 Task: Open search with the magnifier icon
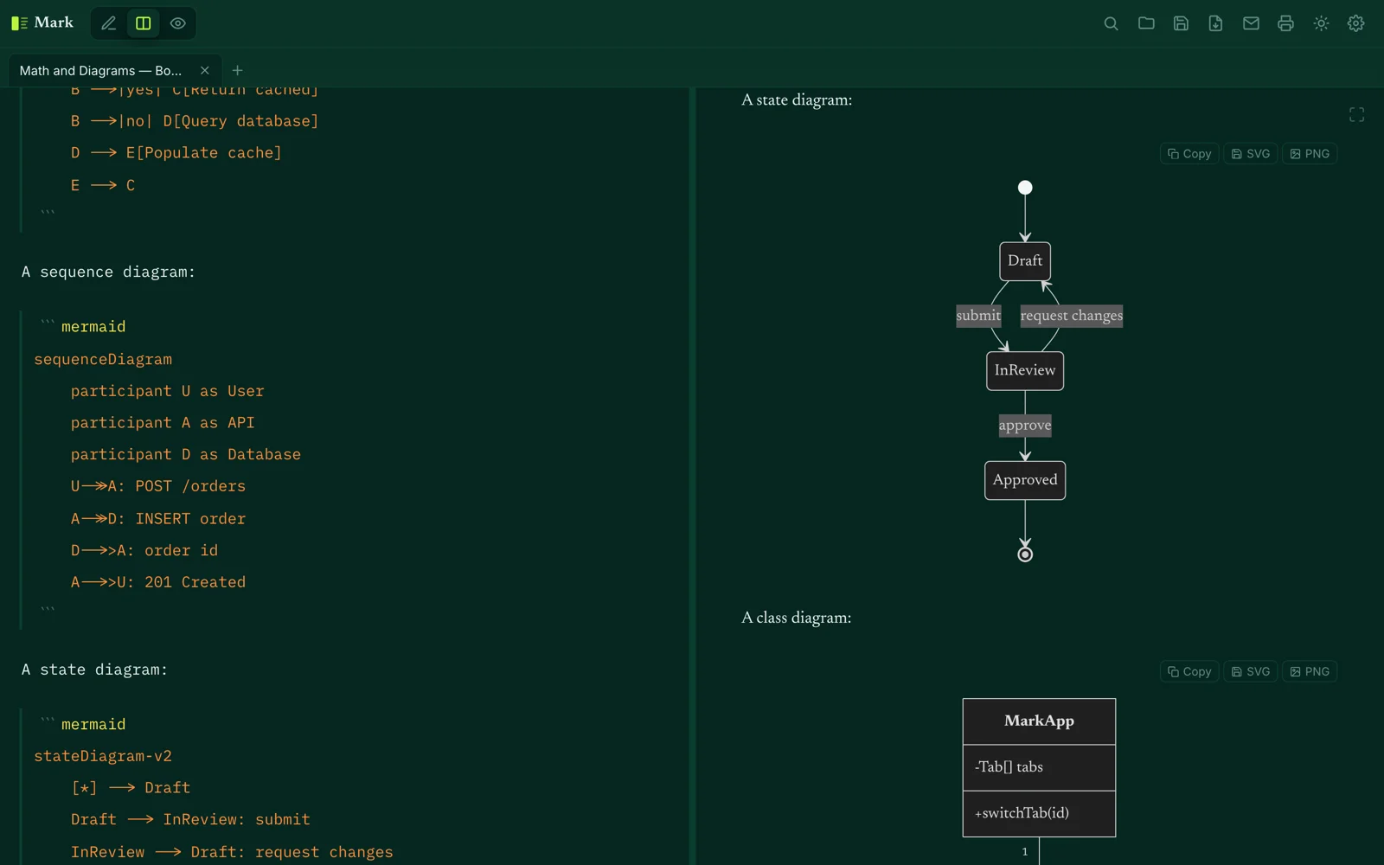click(1112, 23)
